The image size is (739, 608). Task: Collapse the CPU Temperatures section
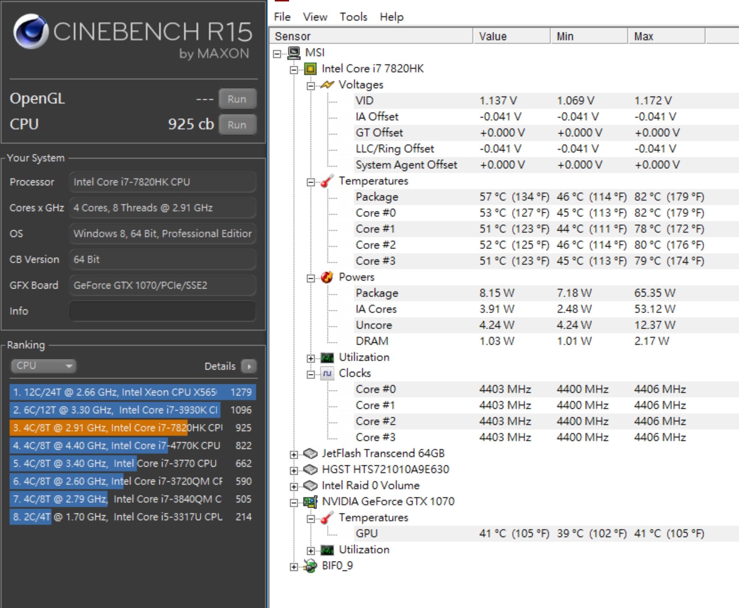311,182
